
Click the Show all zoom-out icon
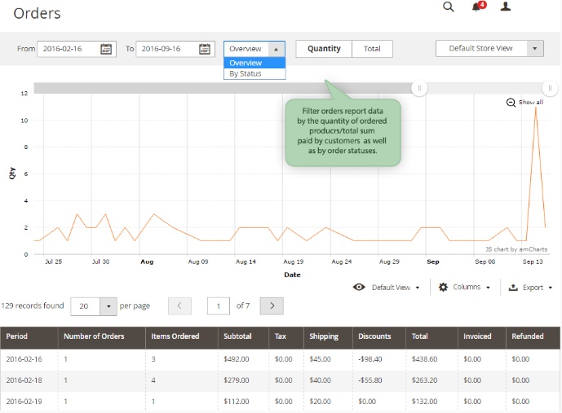(511, 103)
